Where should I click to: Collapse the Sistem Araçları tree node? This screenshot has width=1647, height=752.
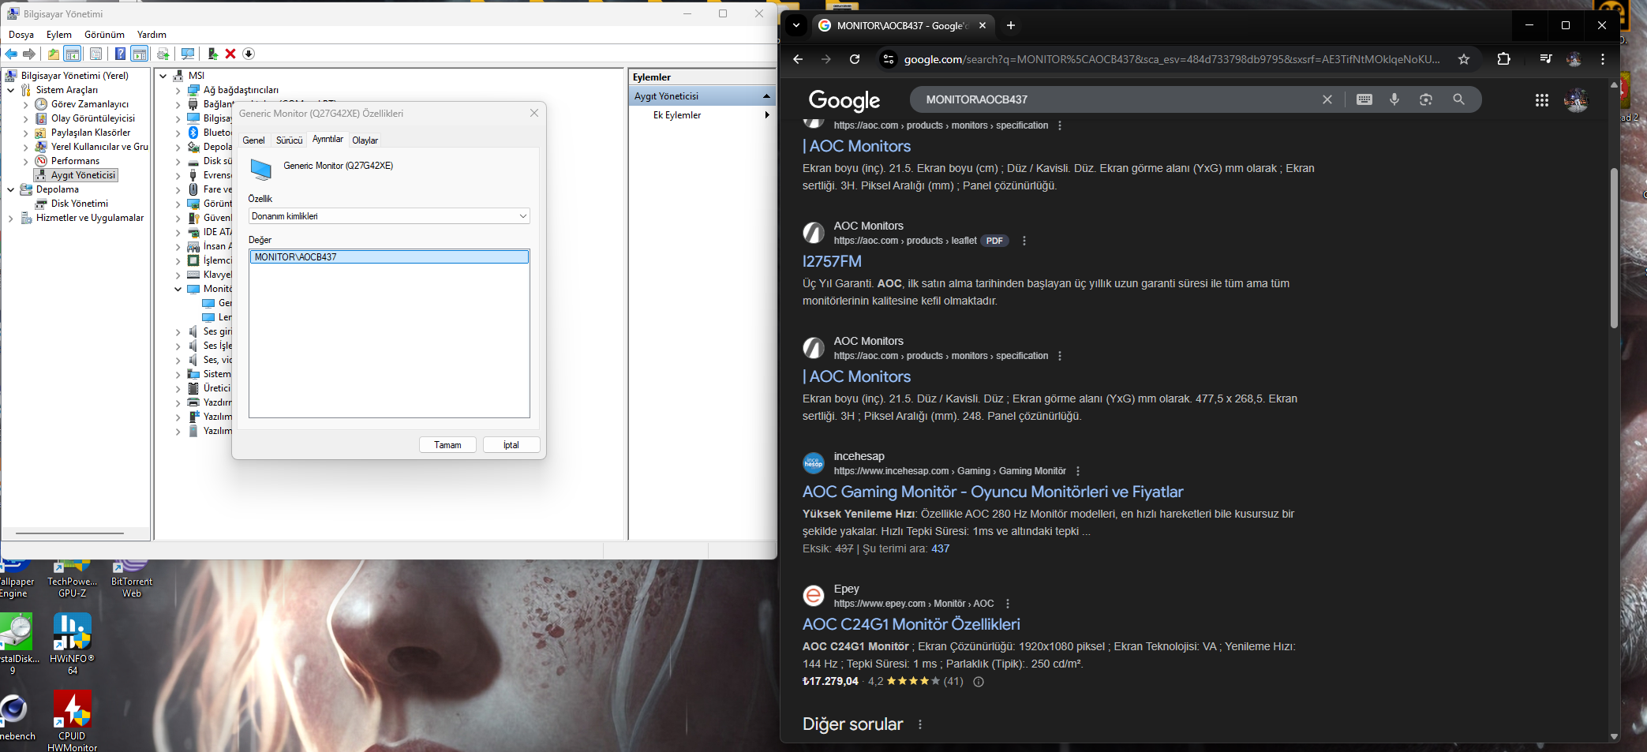pyautogui.click(x=11, y=90)
